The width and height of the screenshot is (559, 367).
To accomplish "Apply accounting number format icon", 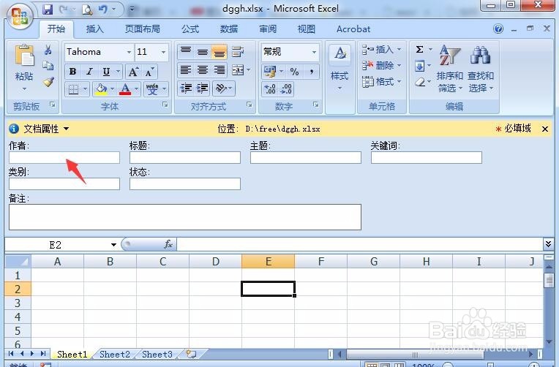I will [270, 72].
